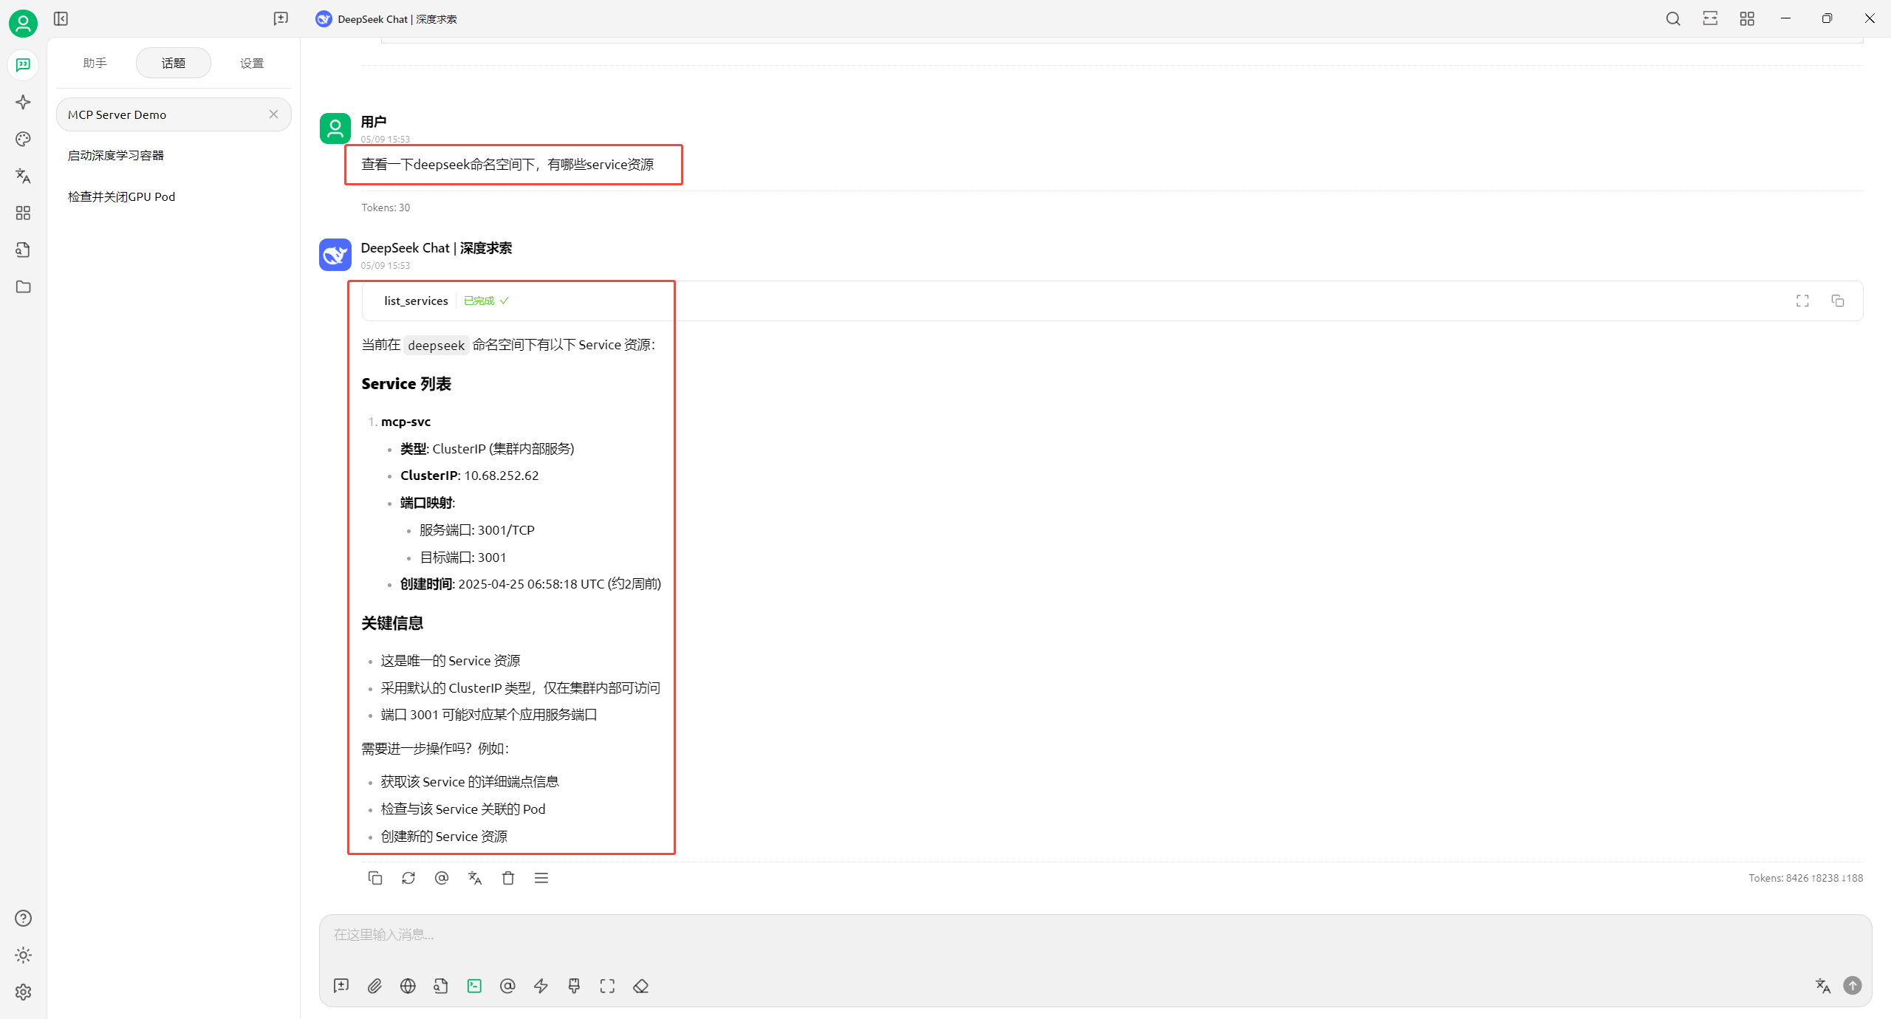1891x1019 pixels.
Task: Open the mini apps grid in the top bar
Action: coord(1747,18)
